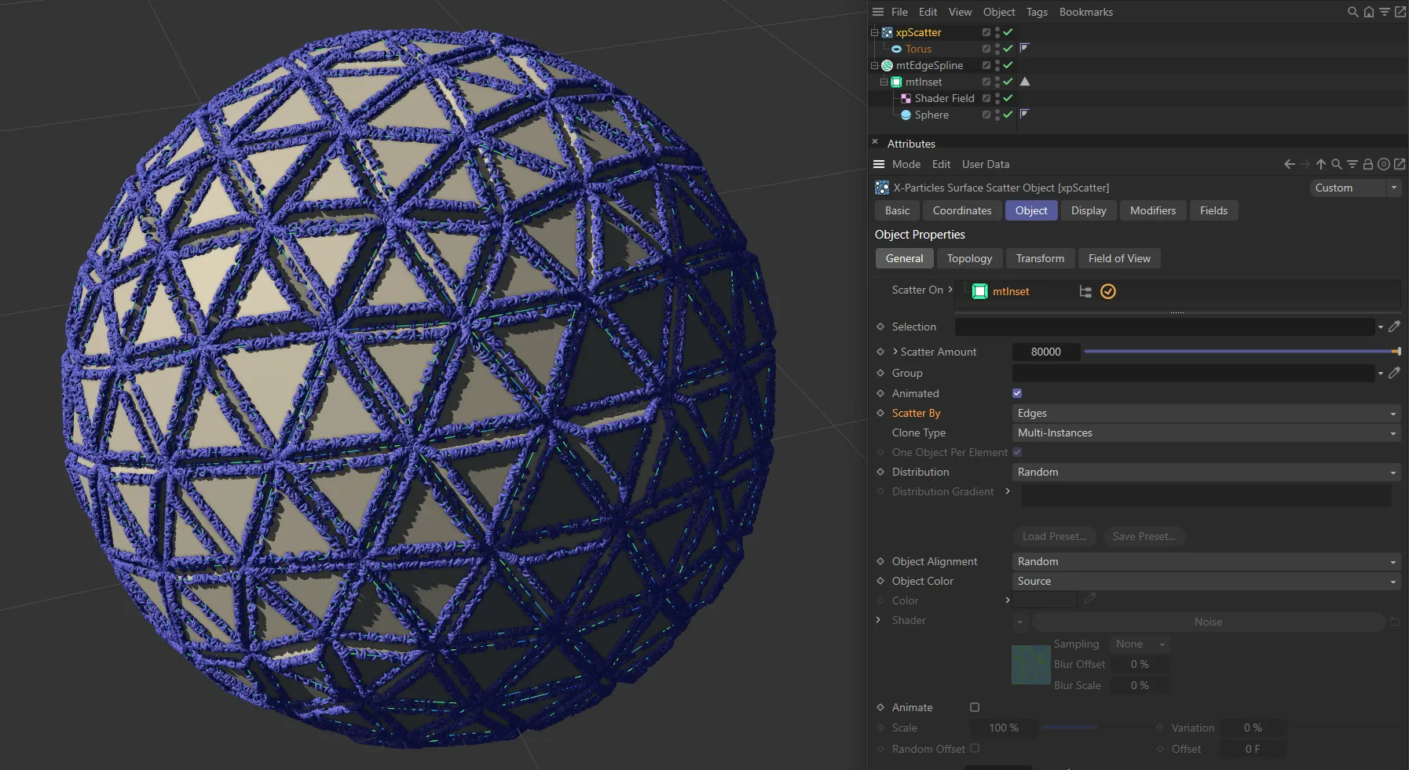
Task: Open the filter icon in Attributes toolbar
Action: pyautogui.click(x=1352, y=164)
